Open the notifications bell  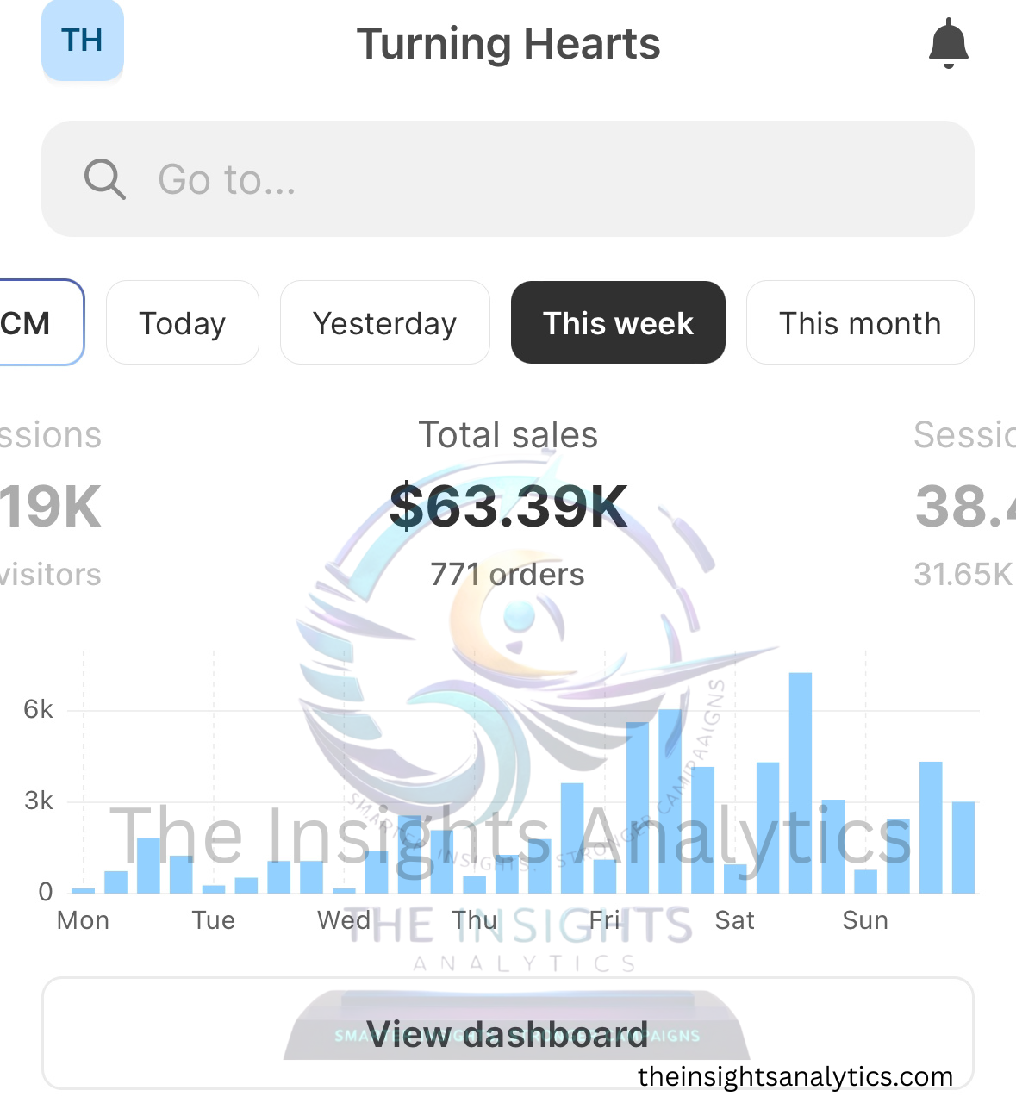[949, 43]
